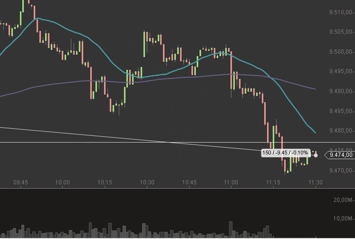Viewport: 355px width, 239px height.
Task: Click the tall green candle at 10:30
Action: coord(144,44)
